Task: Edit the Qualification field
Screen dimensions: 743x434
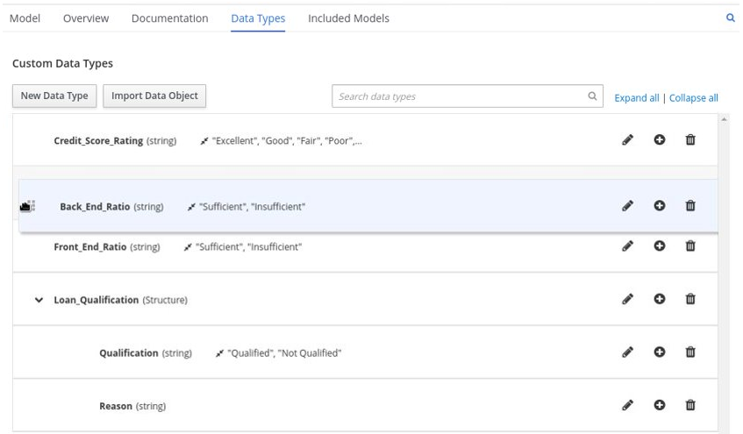Action: (x=627, y=352)
